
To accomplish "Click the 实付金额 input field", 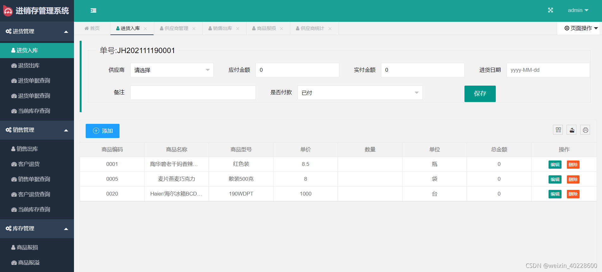I will tap(423, 70).
